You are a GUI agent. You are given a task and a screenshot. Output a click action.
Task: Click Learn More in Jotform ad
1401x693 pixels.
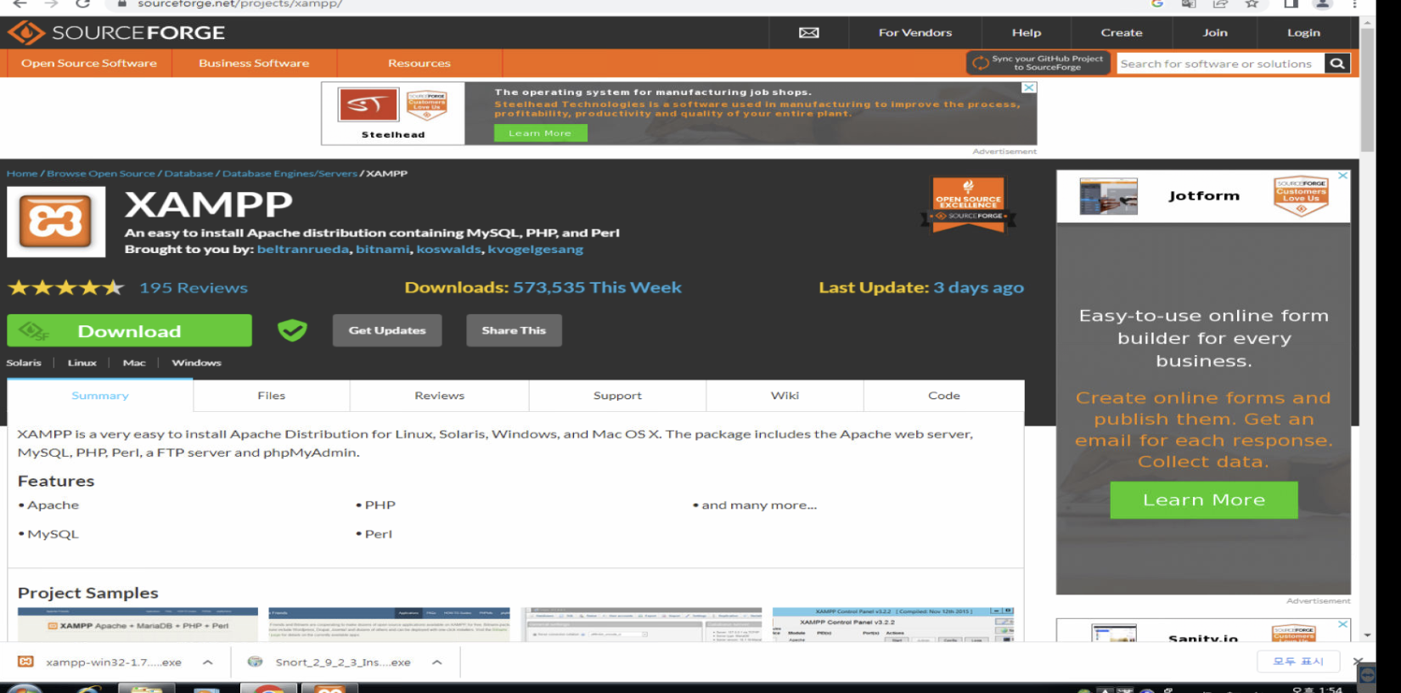coord(1204,500)
